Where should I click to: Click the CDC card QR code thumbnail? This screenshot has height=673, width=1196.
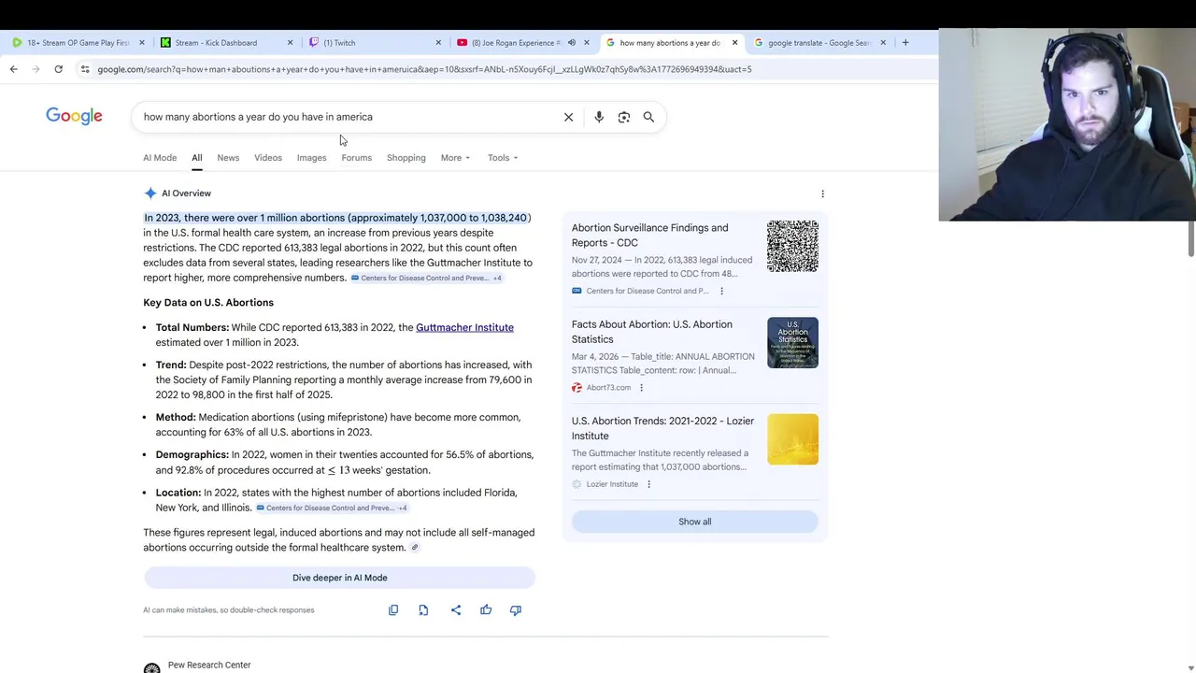[792, 247]
